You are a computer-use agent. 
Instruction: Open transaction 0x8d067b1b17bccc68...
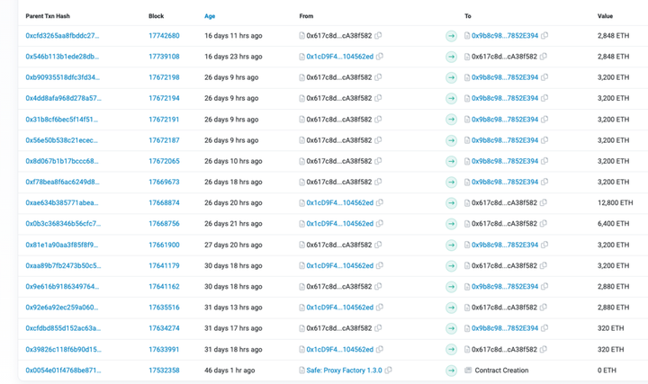tap(62, 161)
